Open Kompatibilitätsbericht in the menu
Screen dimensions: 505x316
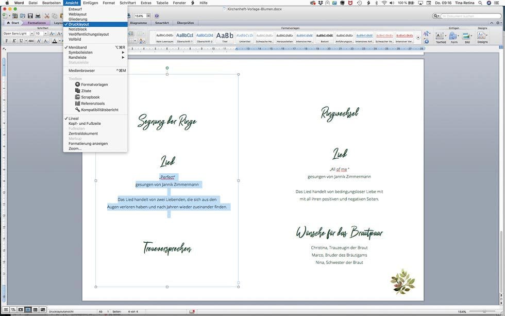coord(99,110)
